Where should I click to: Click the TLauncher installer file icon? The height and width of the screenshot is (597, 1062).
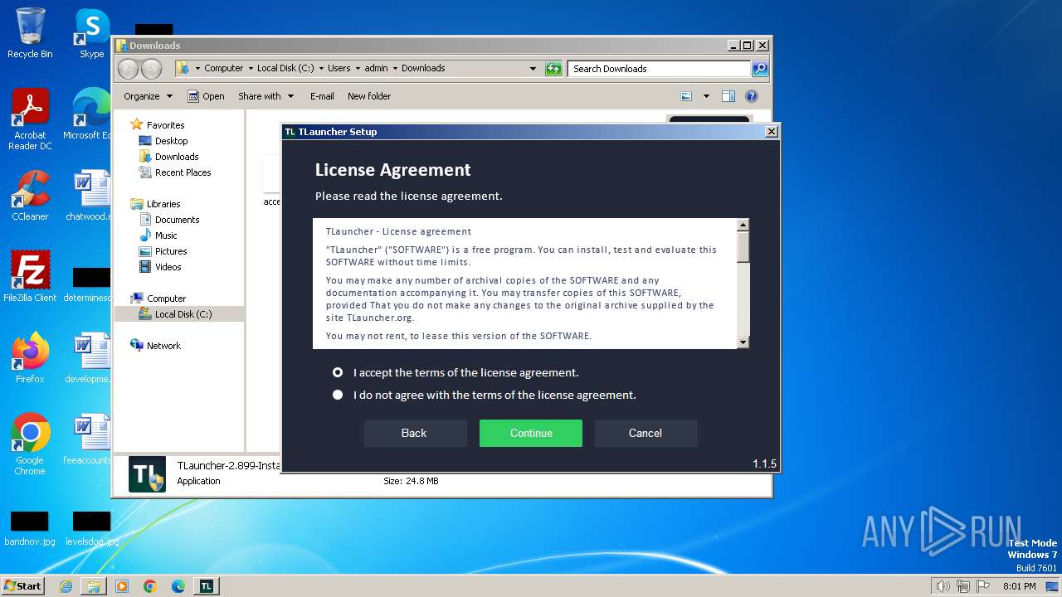147,474
